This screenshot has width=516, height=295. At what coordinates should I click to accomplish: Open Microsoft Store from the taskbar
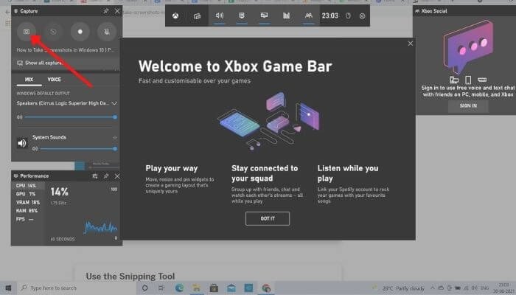214,288
